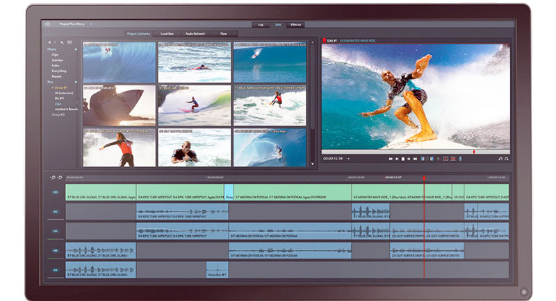This screenshot has height=301, width=556.
Task: Select the 54 Epic Tube Wipeout A1 clip
Action: tap(182, 212)
